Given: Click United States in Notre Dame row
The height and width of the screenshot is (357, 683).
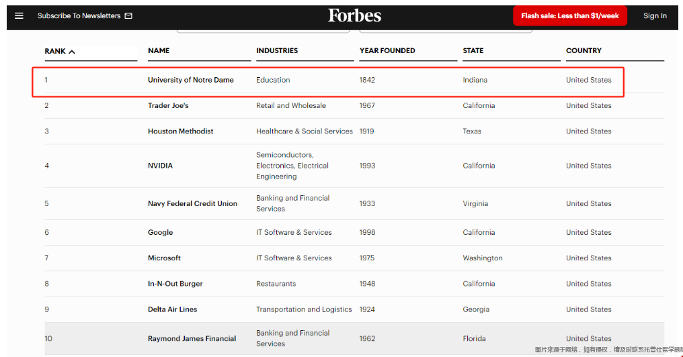Looking at the screenshot, I should [588, 80].
